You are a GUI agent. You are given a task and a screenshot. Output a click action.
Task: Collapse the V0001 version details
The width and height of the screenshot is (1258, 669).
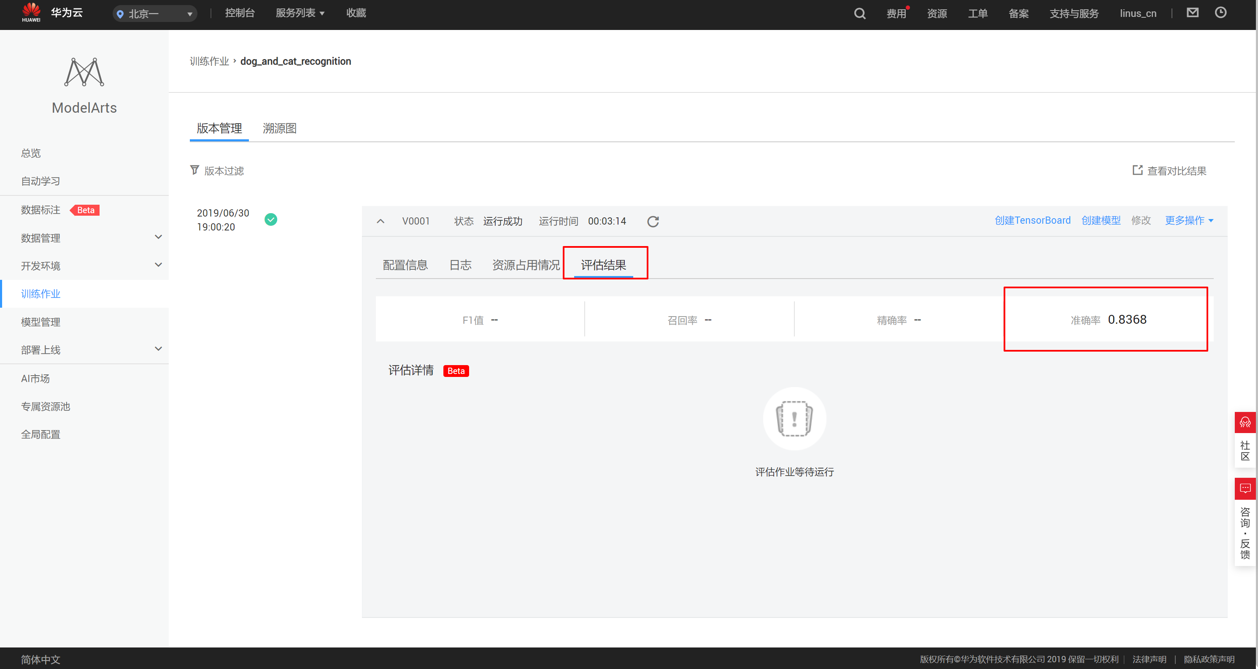pos(381,221)
